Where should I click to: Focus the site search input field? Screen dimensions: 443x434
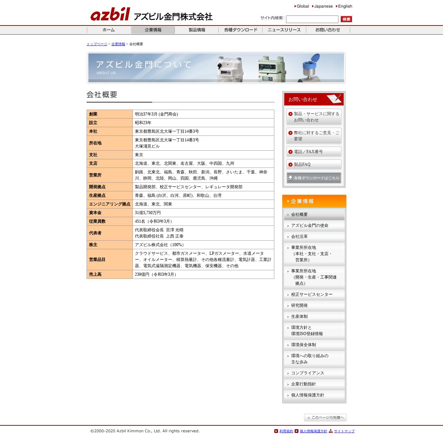(312, 19)
